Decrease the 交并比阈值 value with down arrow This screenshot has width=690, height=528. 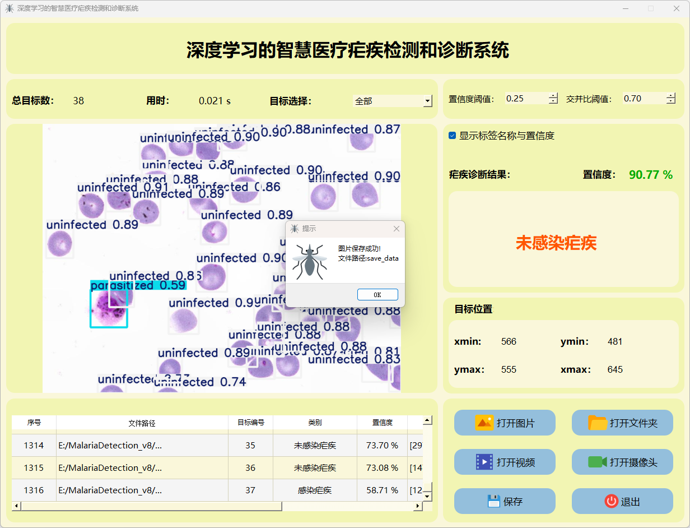(671, 101)
